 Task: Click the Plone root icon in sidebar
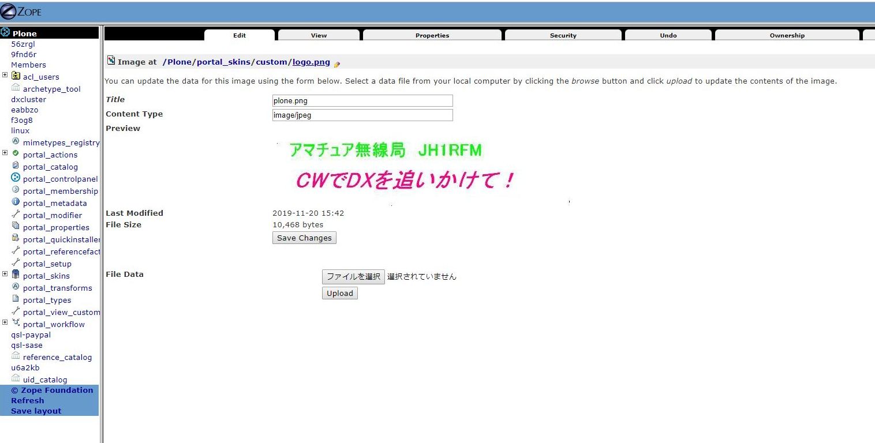(x=5, y=33)
